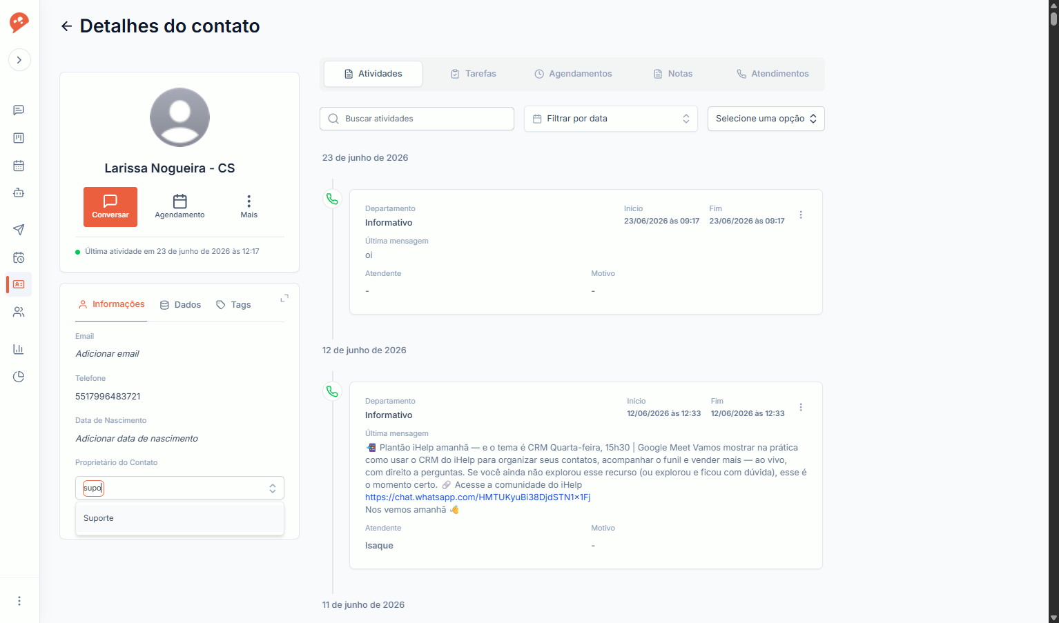Choose the Suporte option in the list
The height and width of the screenshot is (623, 1059).
[179, 518]
